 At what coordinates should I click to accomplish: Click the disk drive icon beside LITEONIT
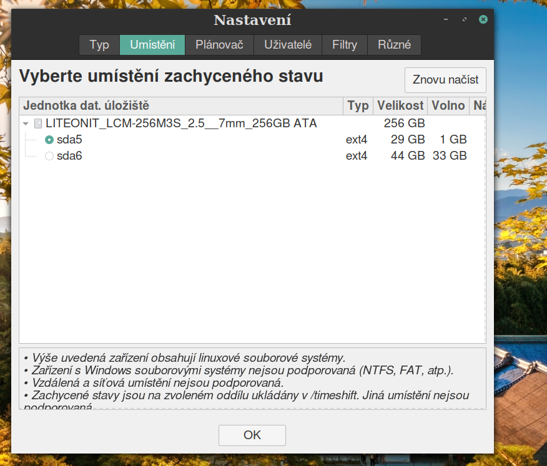pyautogui.click(x=38, y=124)
